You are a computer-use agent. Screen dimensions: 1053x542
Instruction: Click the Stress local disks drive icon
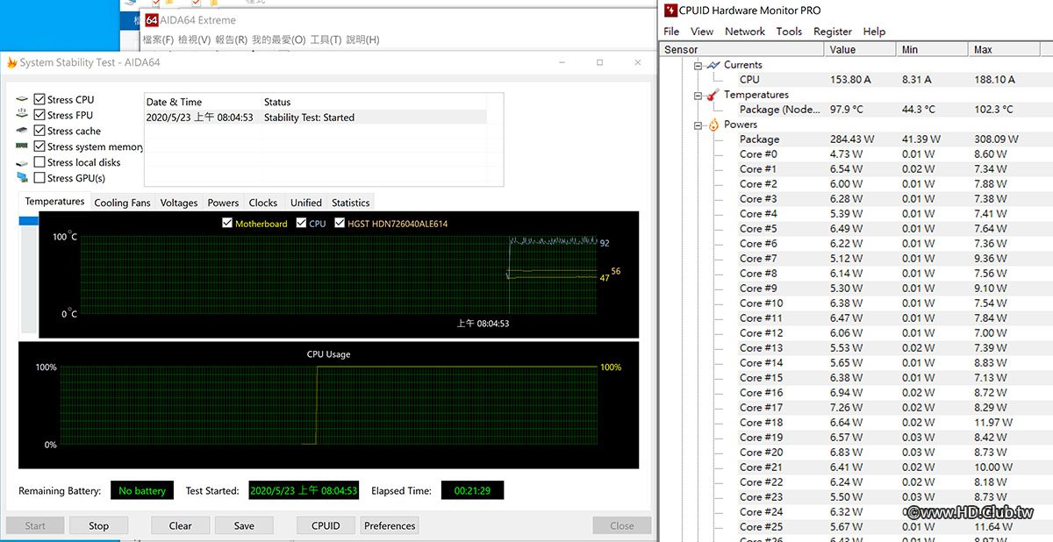[22, 162]
